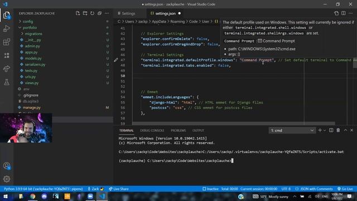
Task: Click the Roaming breadcrumb segment
Action: pos(177,21)
